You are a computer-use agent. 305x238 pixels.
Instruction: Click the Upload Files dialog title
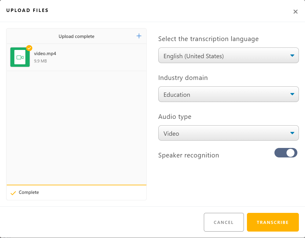[x=27, y=10]
